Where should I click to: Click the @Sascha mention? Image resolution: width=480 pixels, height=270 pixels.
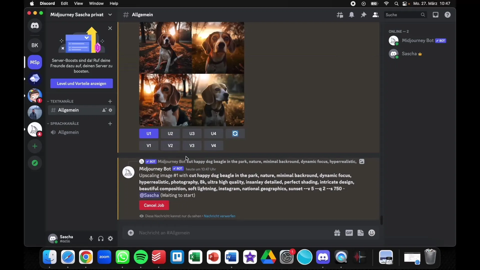[x=149, y=195]
